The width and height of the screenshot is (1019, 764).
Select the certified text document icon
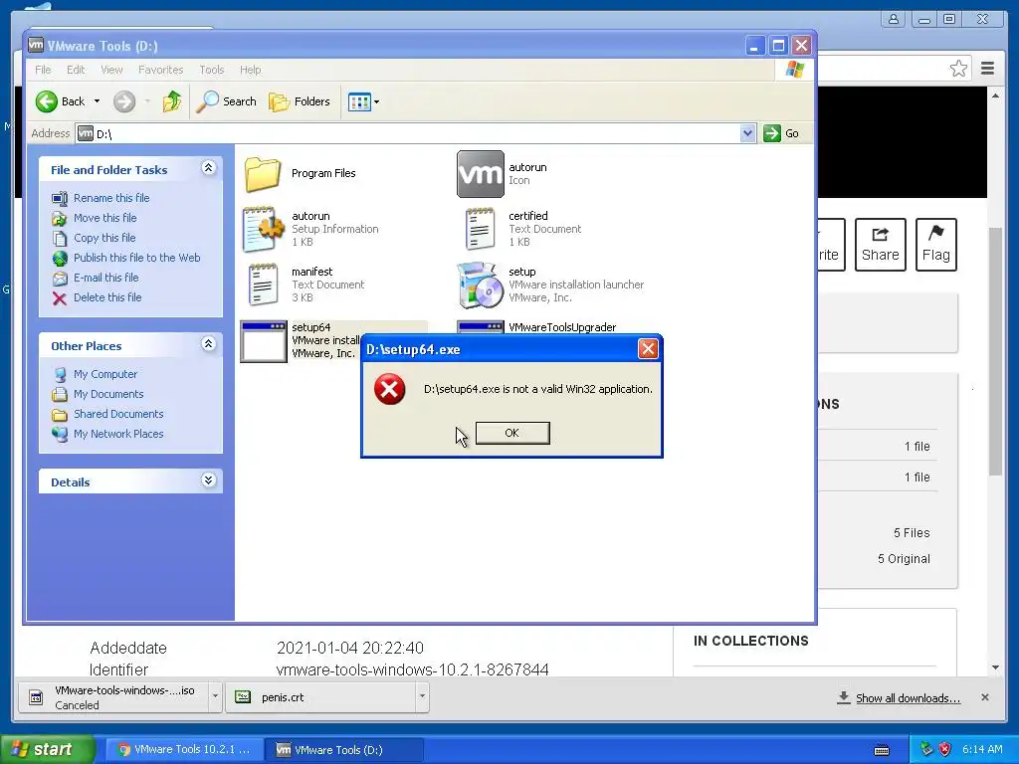click(x=481, y=230)
